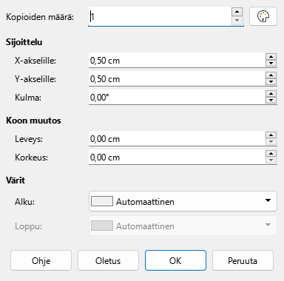Image resolution: width=284 pixels, height=281 pixels.
Task: Click the Kulma input field
Action: 177,97
